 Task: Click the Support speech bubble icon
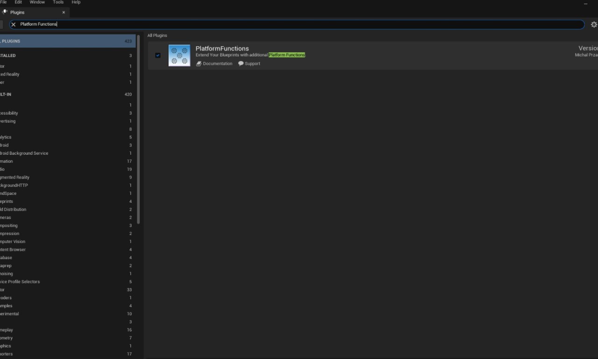coord(241,64)
